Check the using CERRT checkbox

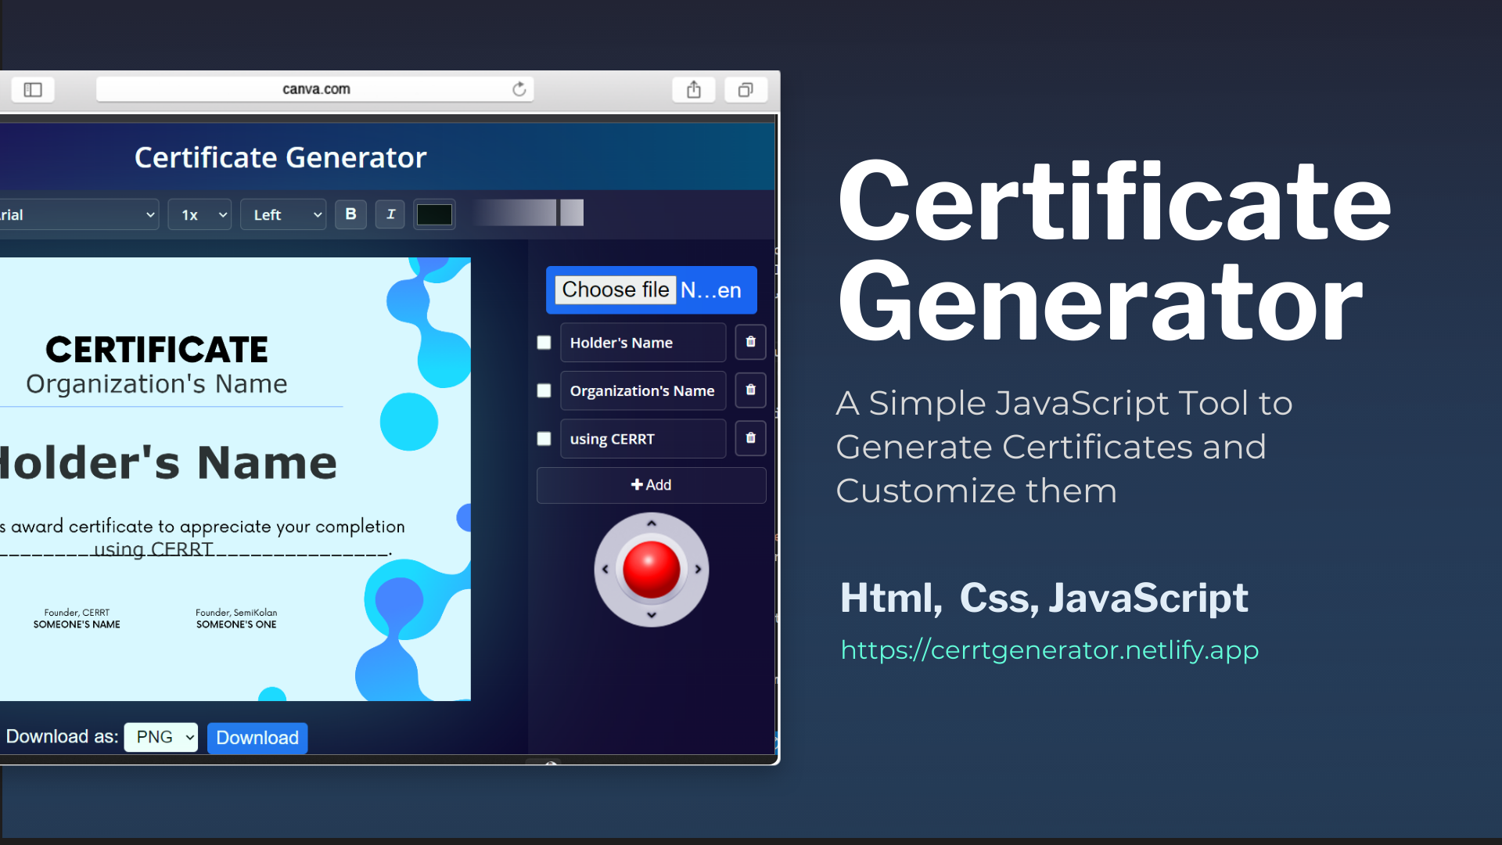point(544,439)
